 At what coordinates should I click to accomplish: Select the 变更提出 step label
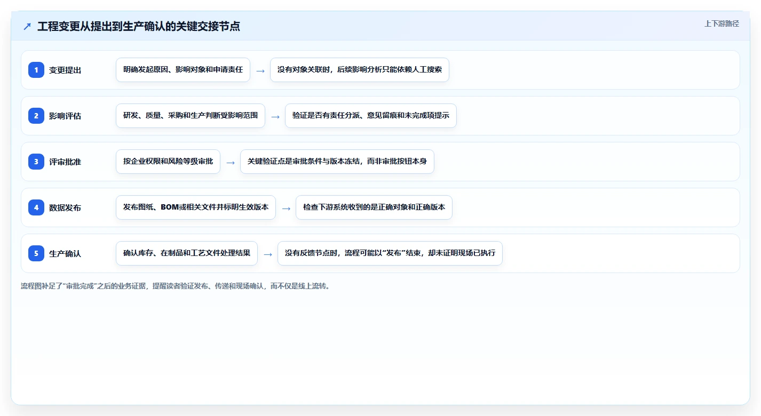tap(65, 70)
